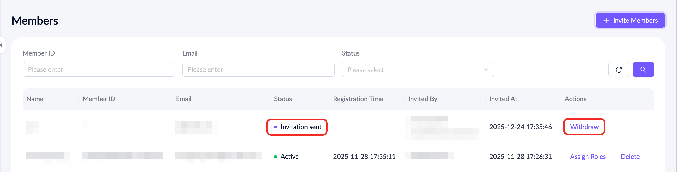Click the Invitation sent status label

click(301, 127)
